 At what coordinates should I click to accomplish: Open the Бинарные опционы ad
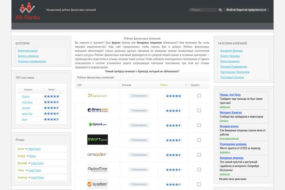(232, 158)
